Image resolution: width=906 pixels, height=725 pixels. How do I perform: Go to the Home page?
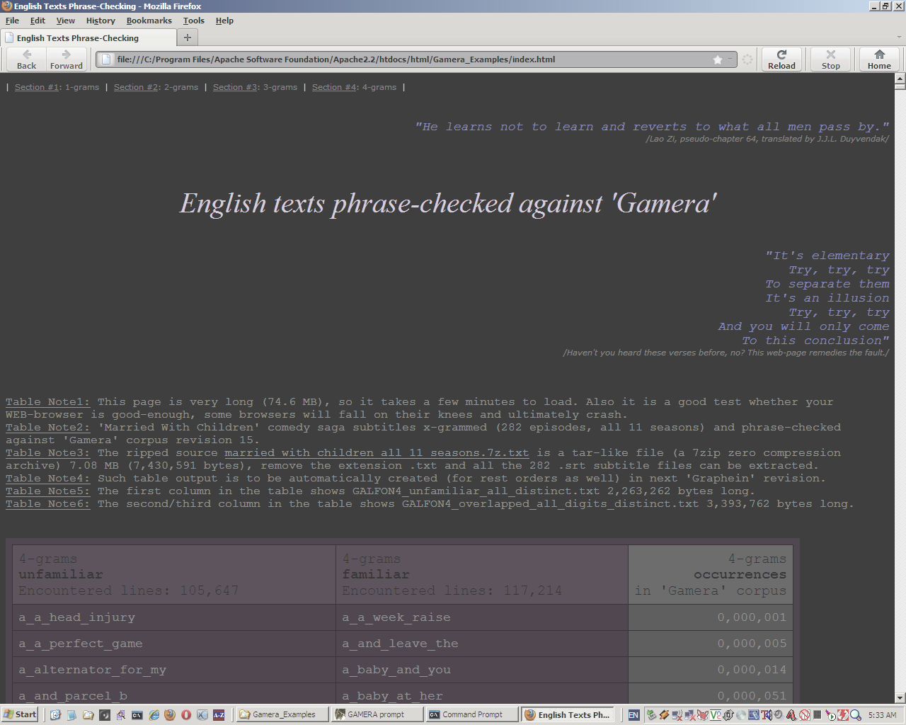coord(879,59)
